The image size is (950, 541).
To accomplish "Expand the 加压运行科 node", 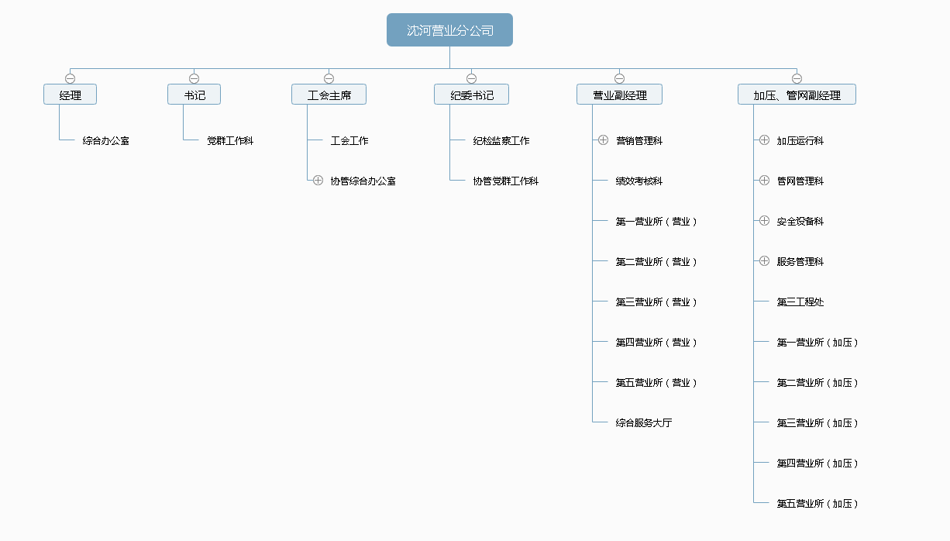I will pyautogui.click(x=764, y=140).
